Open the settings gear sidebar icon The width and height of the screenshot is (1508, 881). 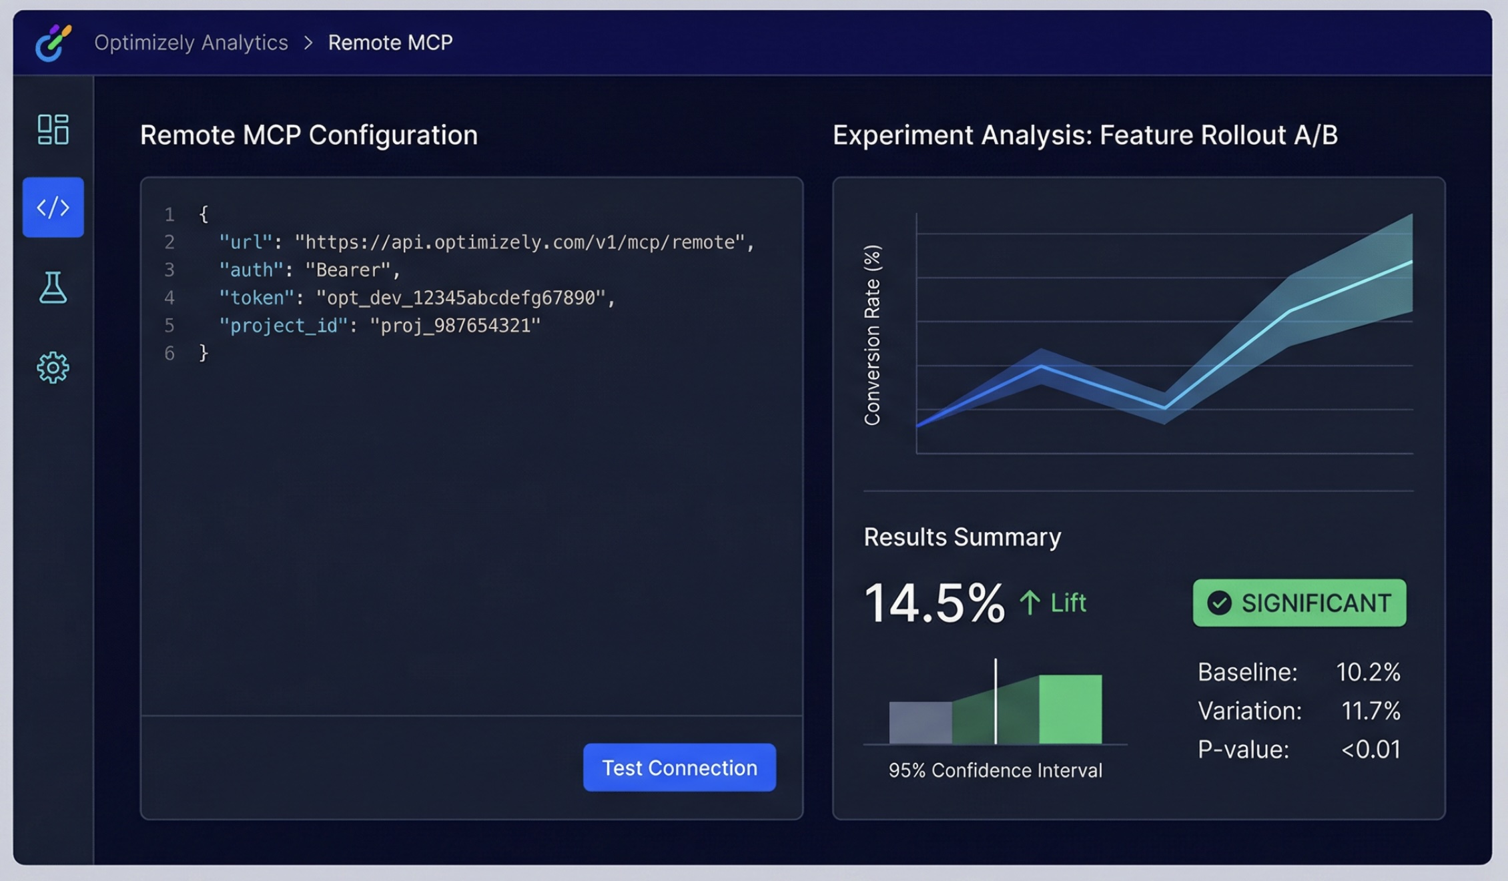click(x=53, y=368)
